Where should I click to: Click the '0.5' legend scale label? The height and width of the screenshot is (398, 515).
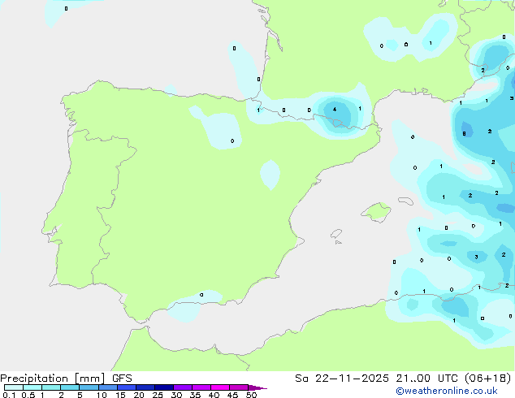[x=28, y=395]
